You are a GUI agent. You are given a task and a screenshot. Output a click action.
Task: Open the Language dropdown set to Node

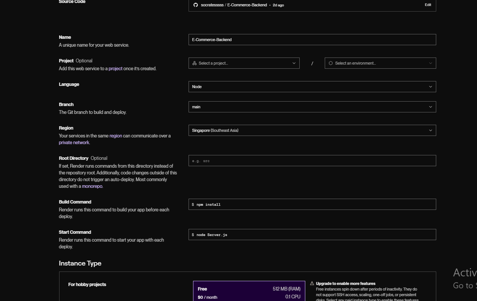coord(312,87)
